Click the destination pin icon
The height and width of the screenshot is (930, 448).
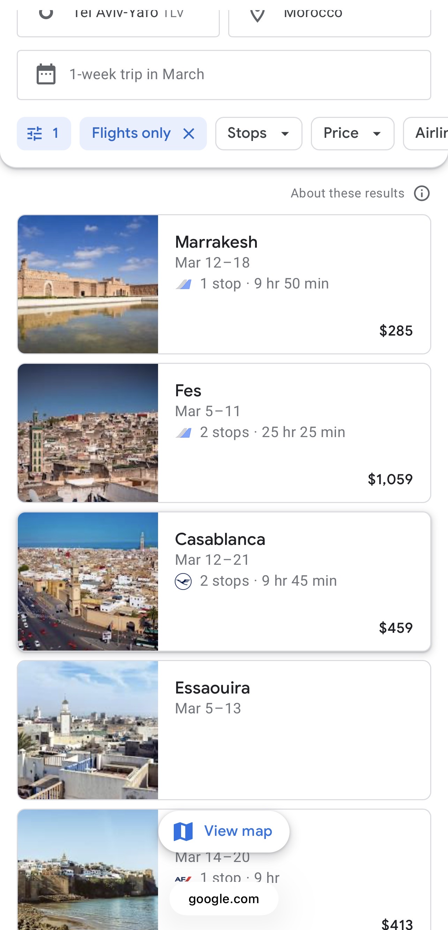257,15
